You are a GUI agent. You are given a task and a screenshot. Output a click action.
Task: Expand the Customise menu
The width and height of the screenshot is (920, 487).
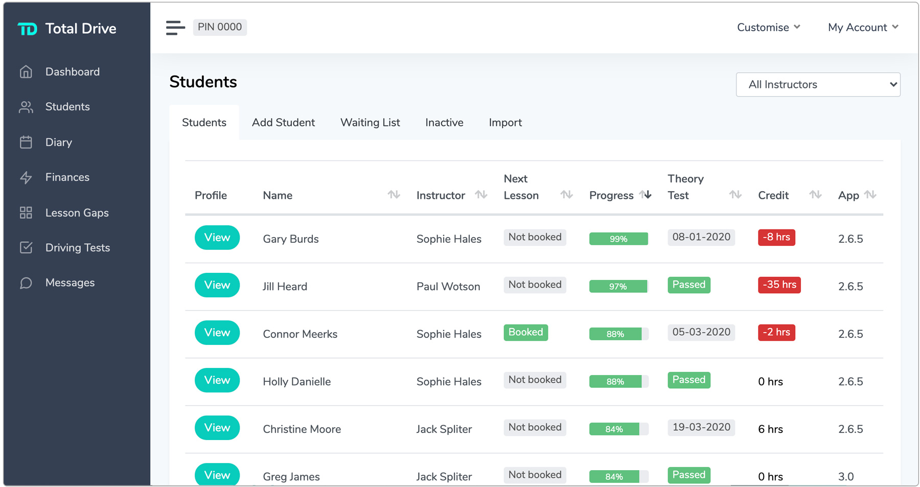pos(768,27)
